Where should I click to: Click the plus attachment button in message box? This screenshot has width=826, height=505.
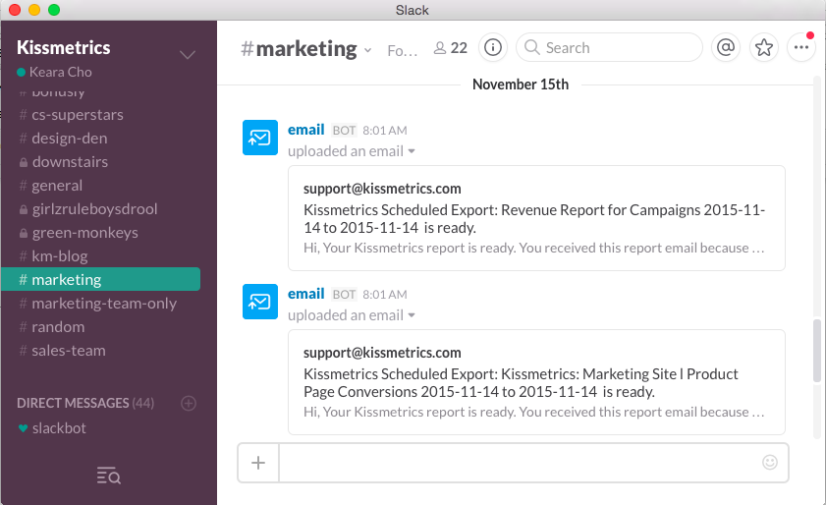pos(258,463)
